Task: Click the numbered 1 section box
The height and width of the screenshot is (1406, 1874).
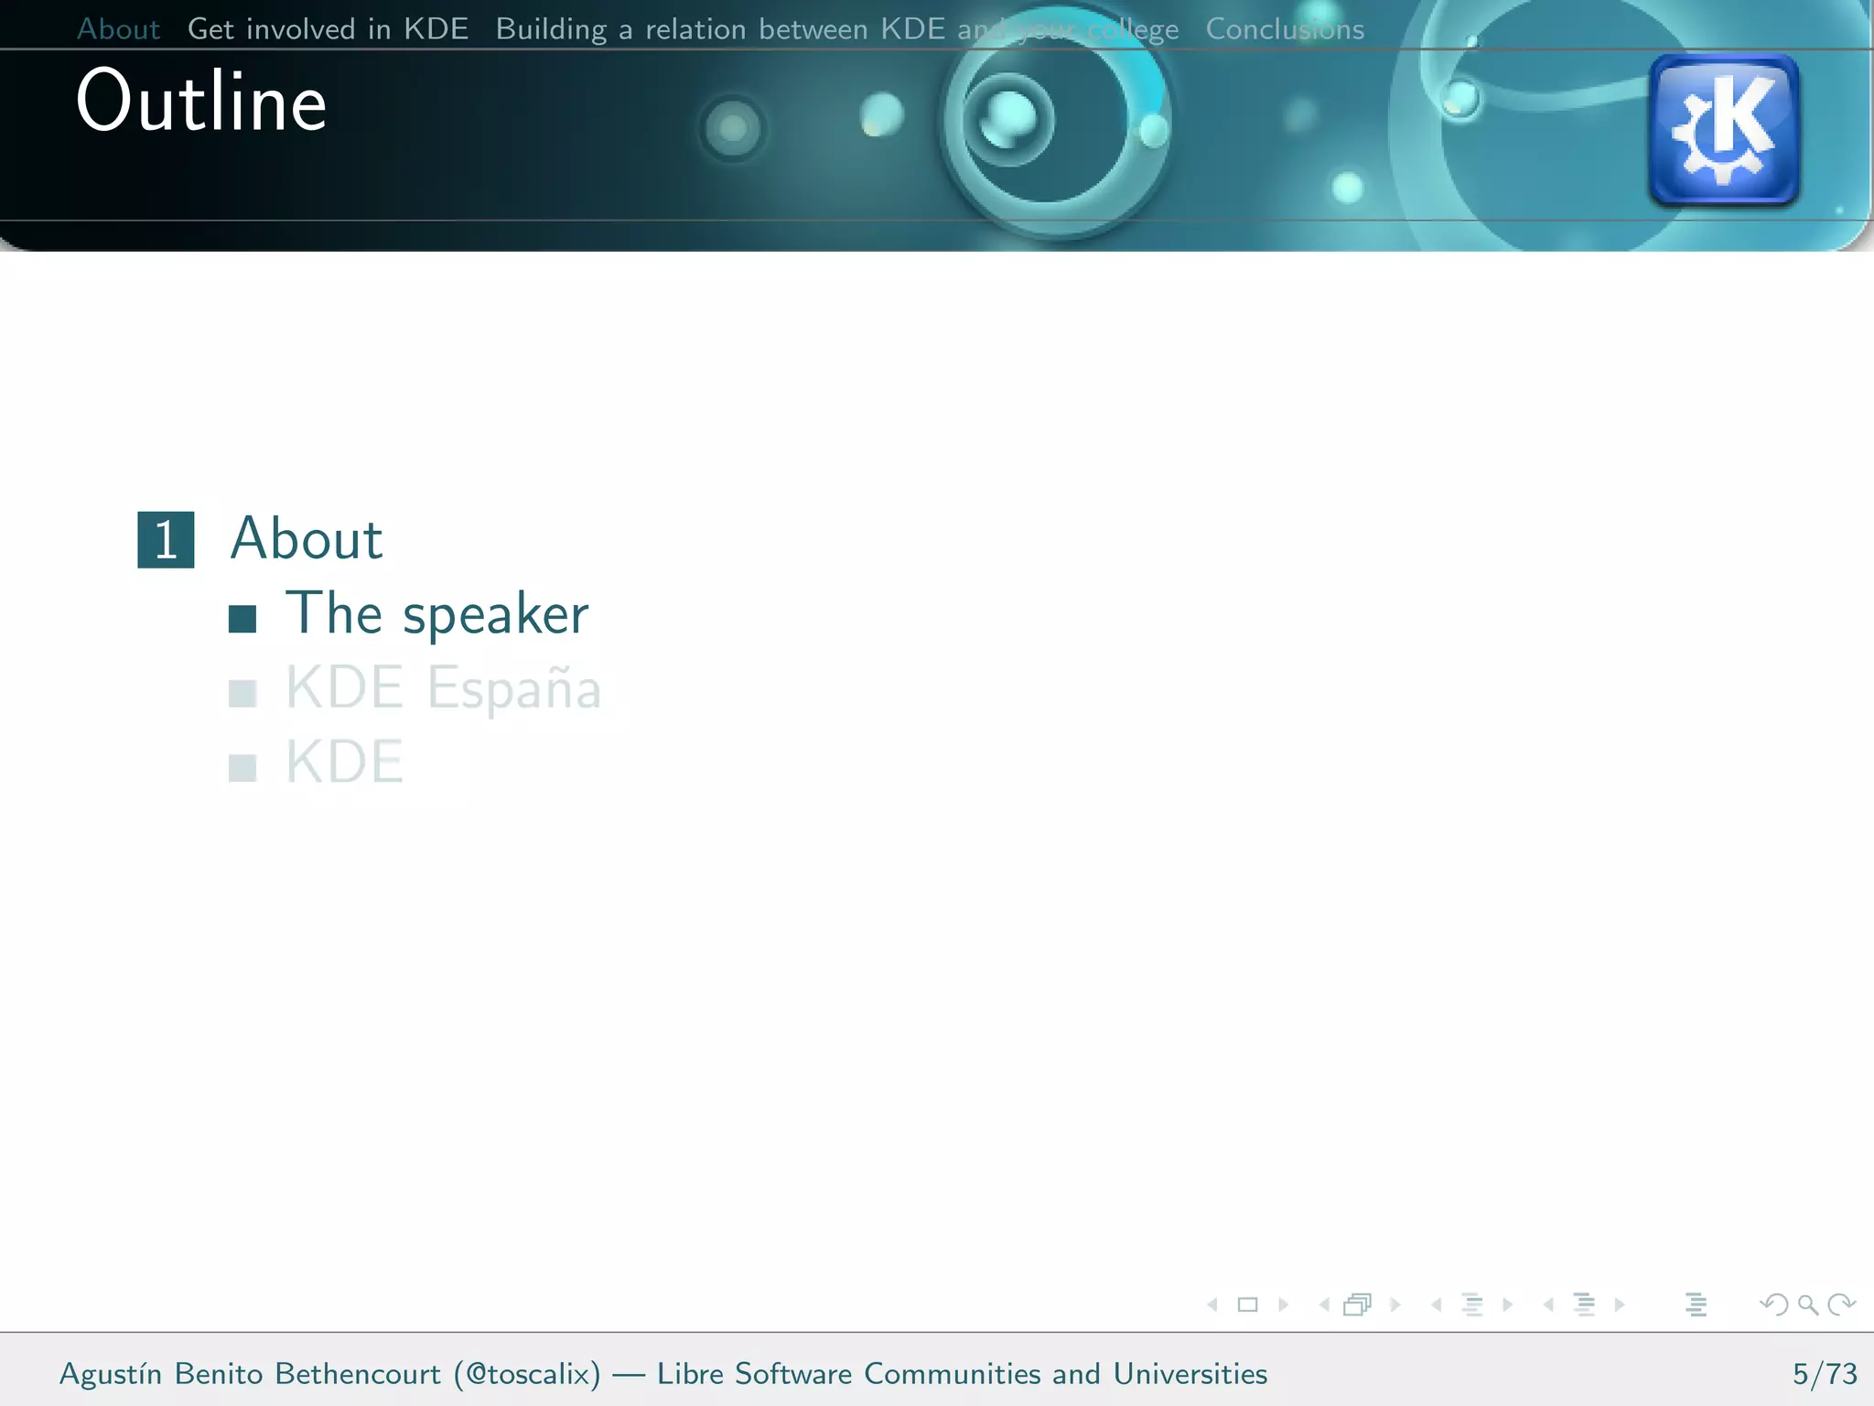Action: (x=166, y=539)
